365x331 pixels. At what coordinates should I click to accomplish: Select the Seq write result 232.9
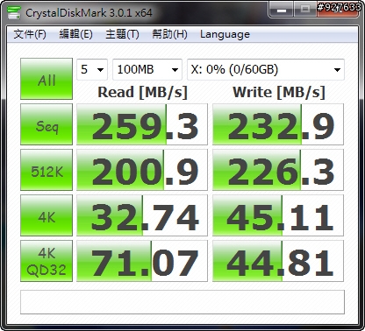tap(278, 124)
